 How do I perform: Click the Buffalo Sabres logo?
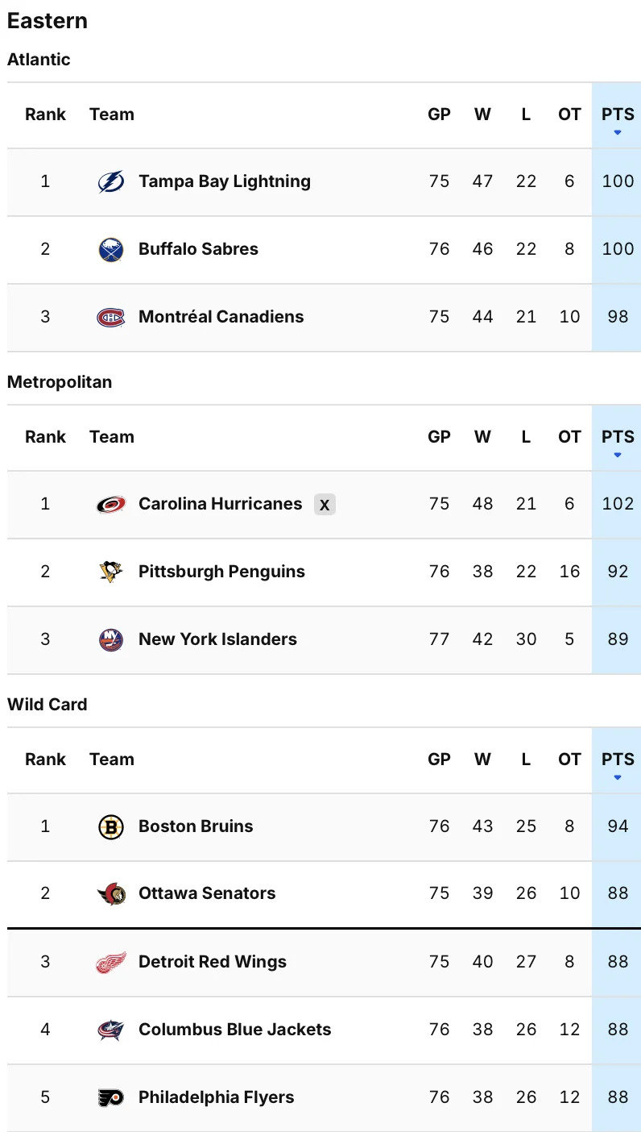(x=111, y=250)
